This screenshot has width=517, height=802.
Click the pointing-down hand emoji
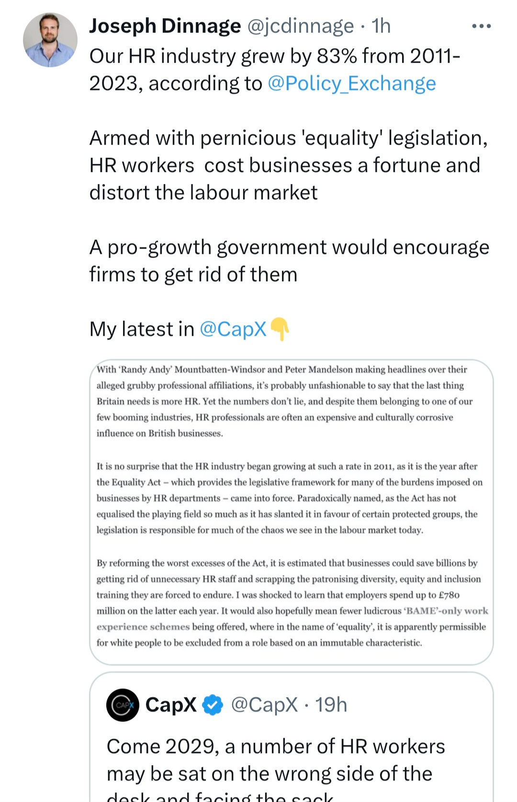(280, 329)
